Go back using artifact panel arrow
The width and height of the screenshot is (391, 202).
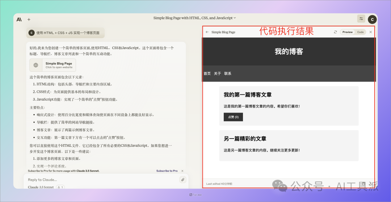[x=207, y=32]
